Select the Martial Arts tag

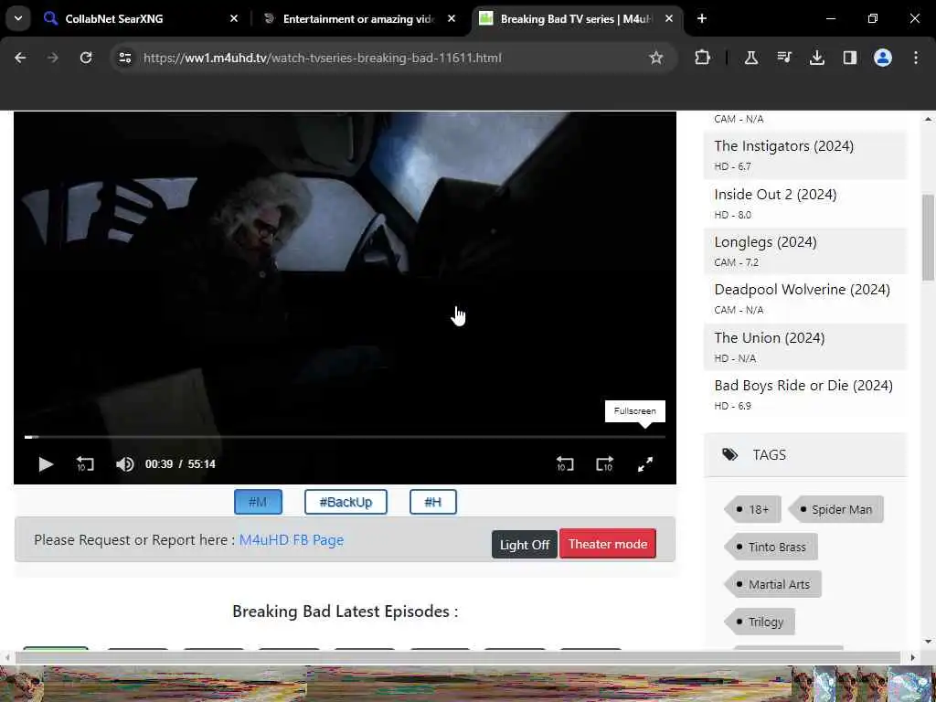click(773, 584)
